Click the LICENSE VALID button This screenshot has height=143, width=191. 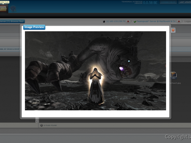click(x=168, y=2)
